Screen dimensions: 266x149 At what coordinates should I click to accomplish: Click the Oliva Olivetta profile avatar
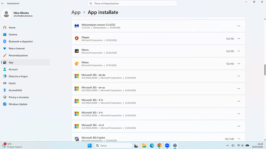[6, 14]
